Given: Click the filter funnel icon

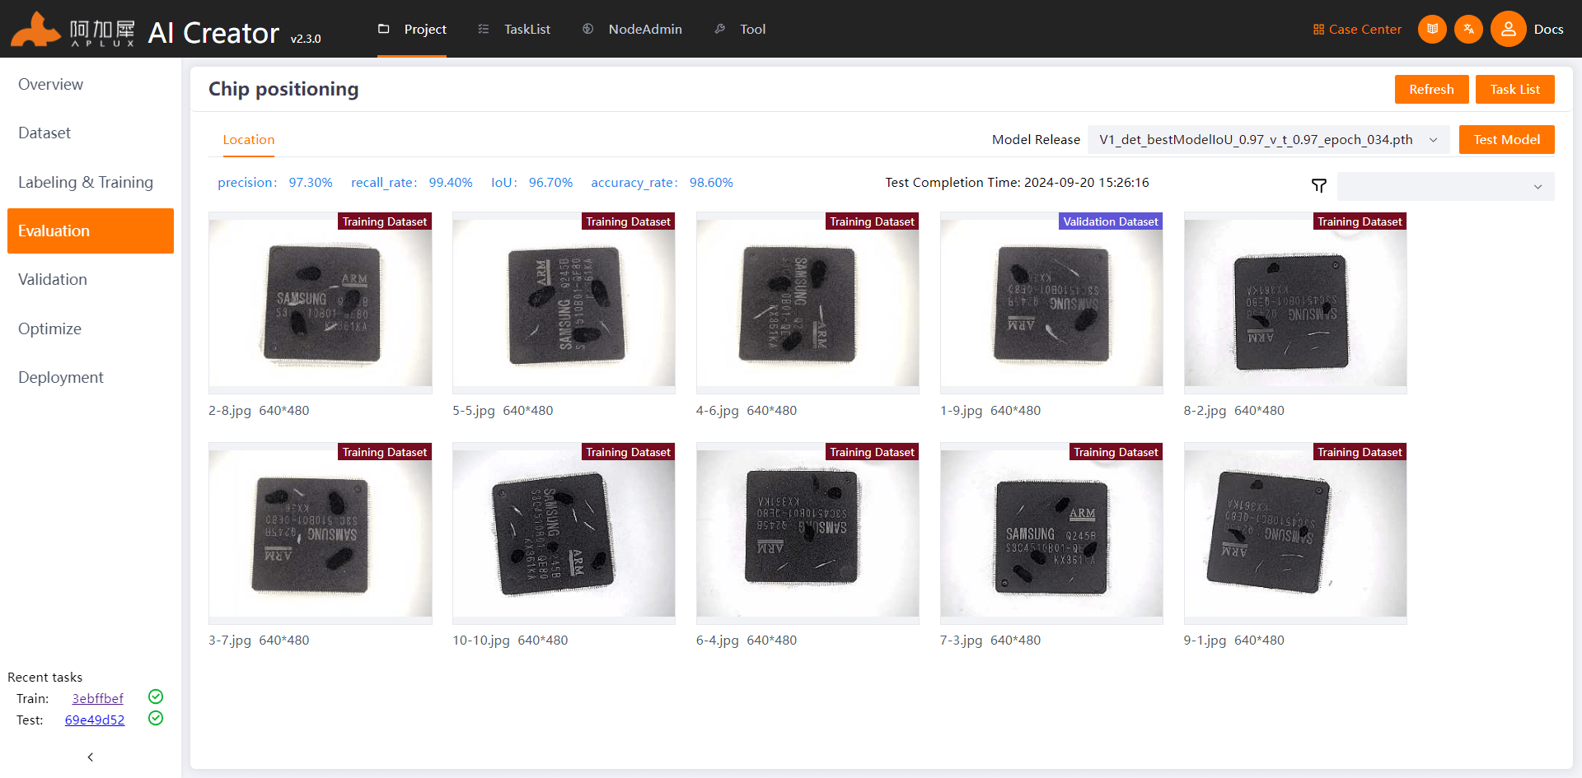Looking at the screenshot, I should 1319,186.
